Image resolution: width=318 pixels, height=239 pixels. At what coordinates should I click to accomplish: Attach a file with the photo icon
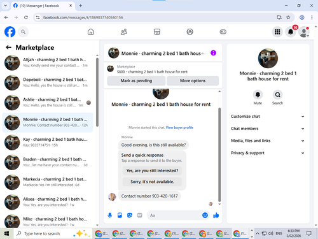(120, 215)
